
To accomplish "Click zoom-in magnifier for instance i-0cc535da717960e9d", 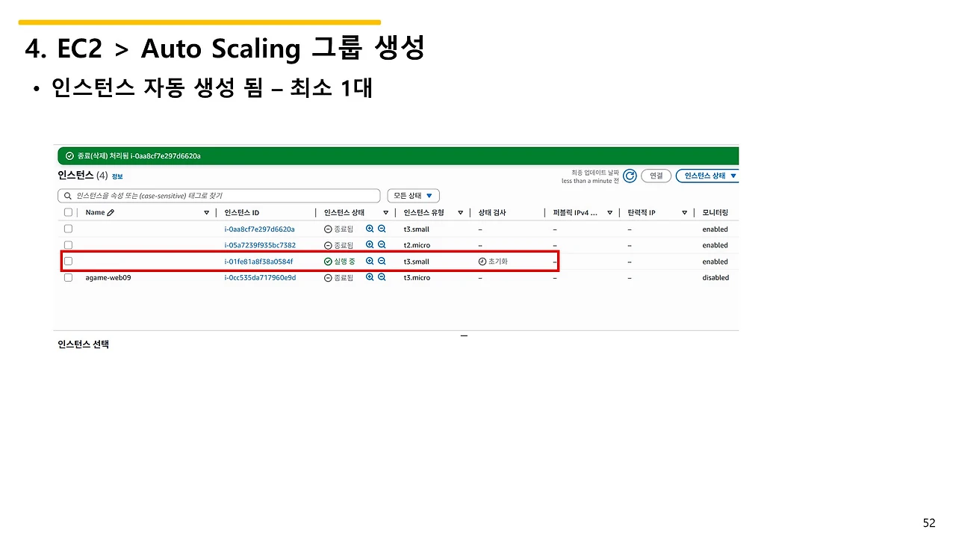I will tap(370, 277).
